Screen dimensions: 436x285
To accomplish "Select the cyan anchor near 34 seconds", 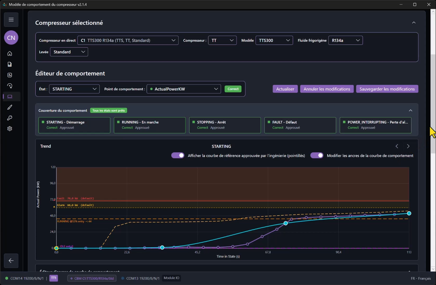I will (162, 247).
